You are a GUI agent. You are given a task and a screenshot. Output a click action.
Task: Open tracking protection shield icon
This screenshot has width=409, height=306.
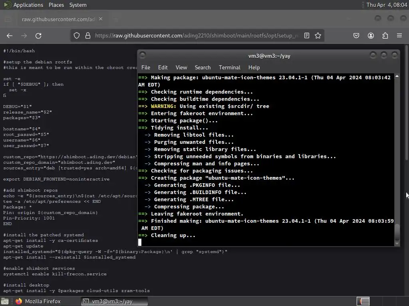(76, 35)
